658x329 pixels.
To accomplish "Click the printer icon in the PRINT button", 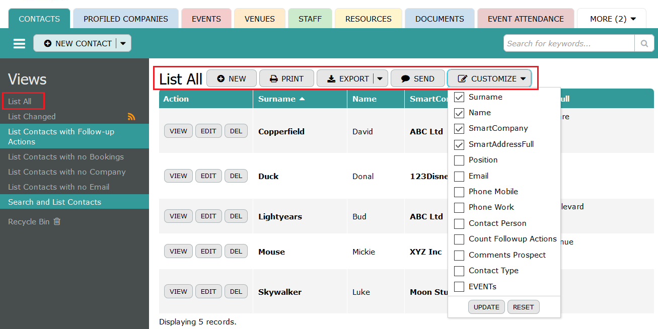I will coord(274,79).
